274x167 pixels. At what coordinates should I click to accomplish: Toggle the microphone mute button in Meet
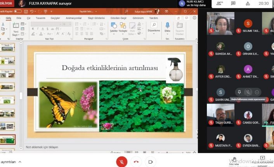(x=121, y=162)
